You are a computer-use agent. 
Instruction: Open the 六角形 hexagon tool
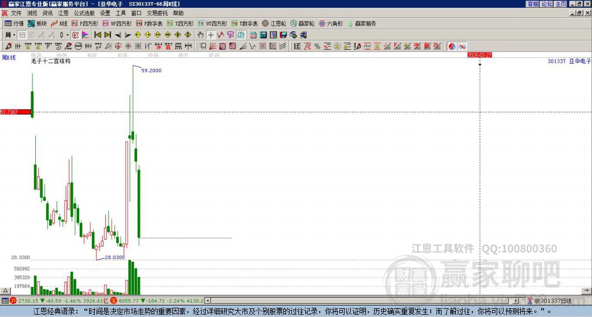tap(331, 23)
